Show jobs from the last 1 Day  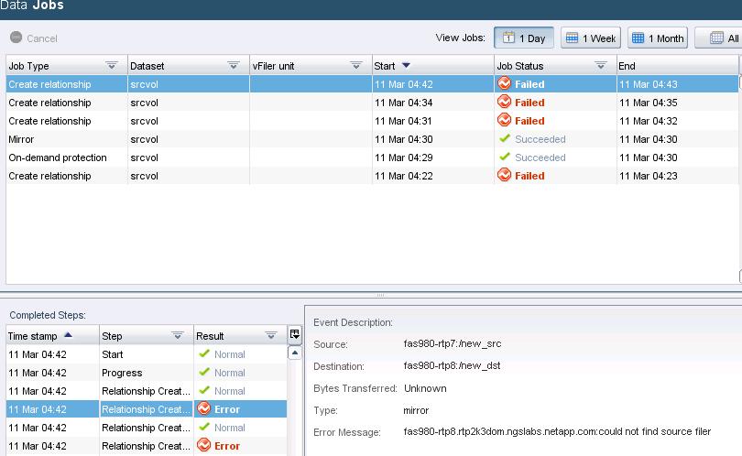tap(524, 38)
